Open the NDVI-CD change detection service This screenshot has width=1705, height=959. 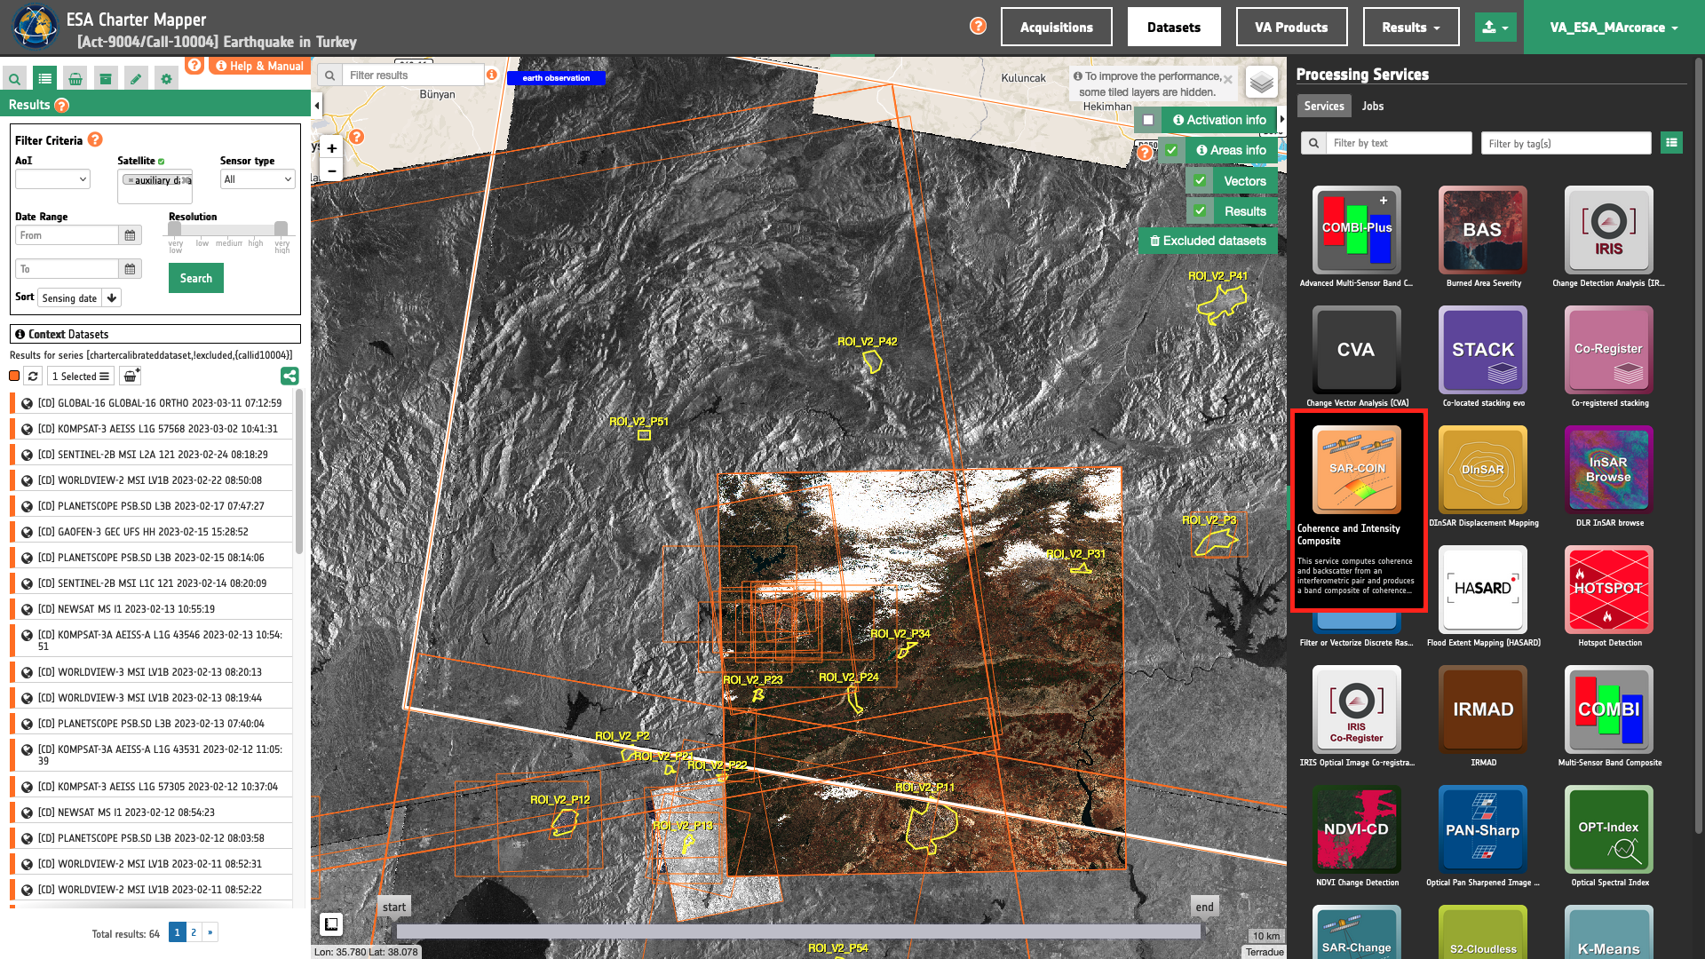click(1357, 829)
